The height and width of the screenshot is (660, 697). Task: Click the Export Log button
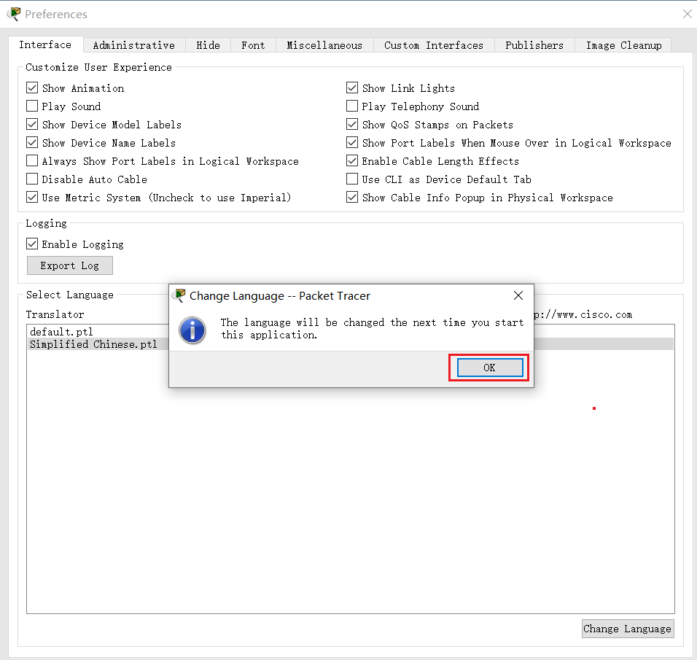pos(70,265)
